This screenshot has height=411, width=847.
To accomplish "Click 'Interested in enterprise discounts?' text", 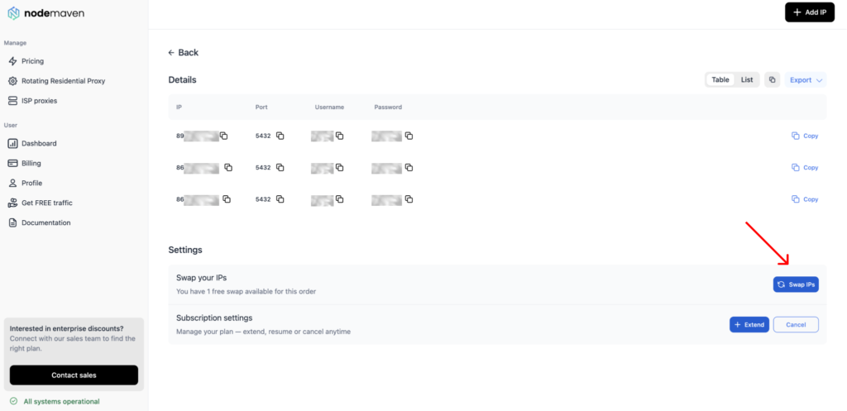I will coord(66,328).
